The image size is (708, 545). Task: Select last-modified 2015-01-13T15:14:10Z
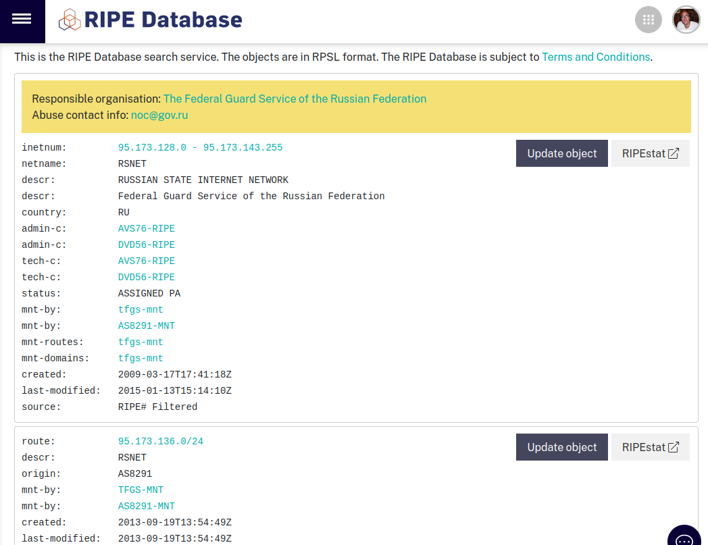tap(175, 391)
